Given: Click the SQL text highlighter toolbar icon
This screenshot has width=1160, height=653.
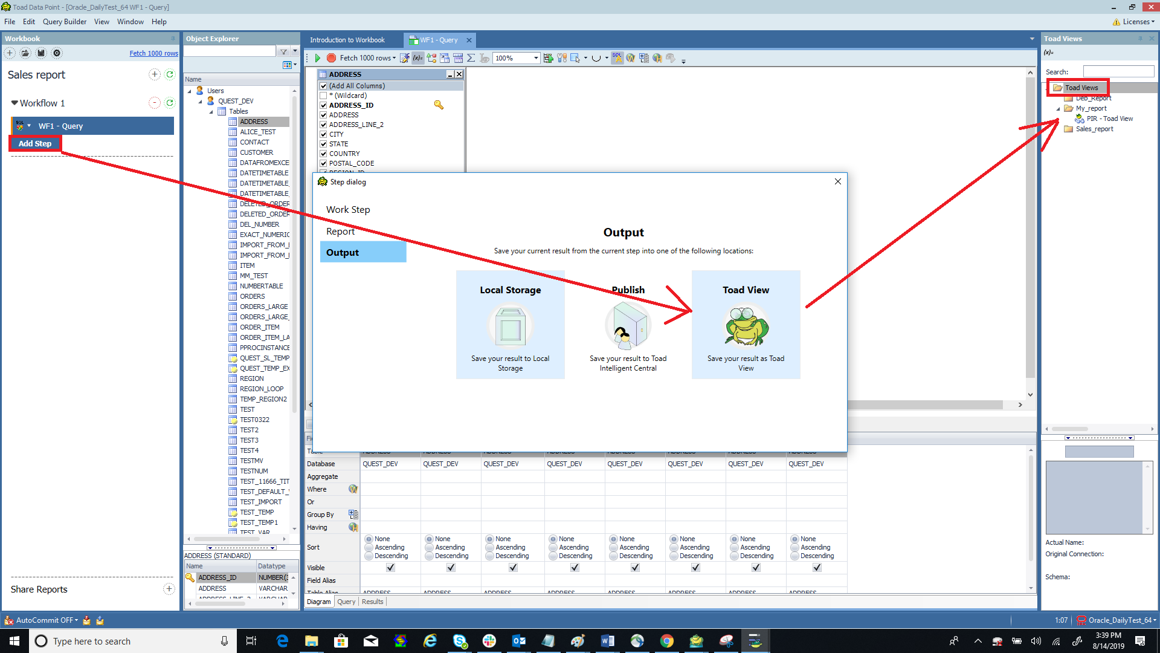Looking at the screenshot, I should [617, 58].
